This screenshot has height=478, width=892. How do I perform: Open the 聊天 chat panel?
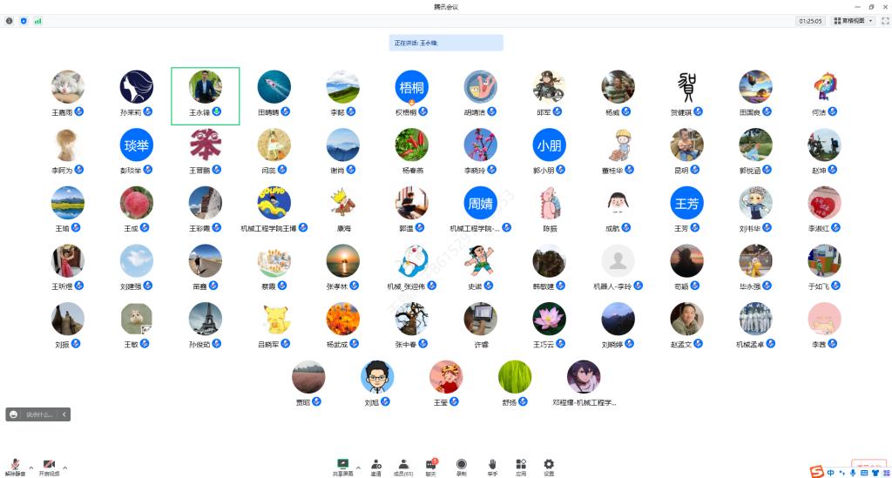point(431,467)
